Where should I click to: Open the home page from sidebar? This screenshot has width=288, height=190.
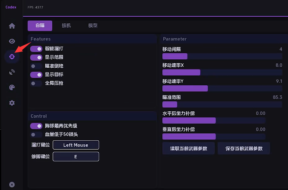[x=12, y=26]
